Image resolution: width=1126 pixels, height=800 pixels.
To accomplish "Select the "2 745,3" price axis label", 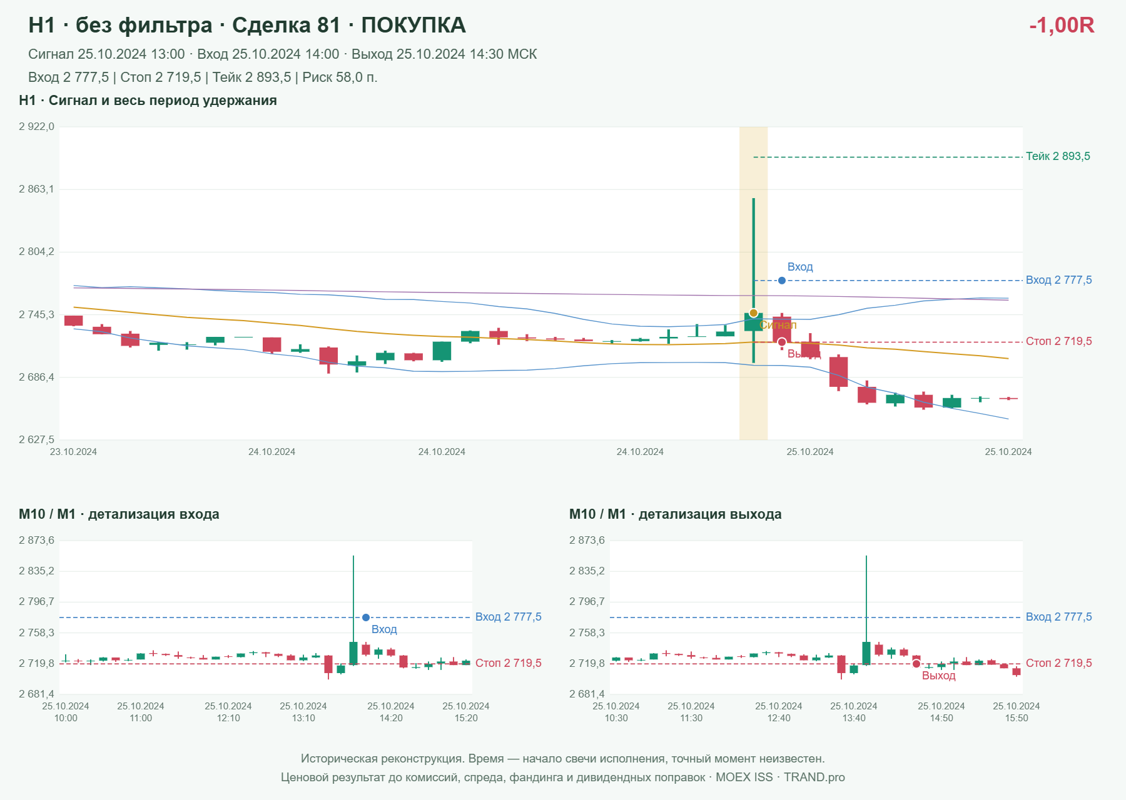I will [x=36, y=315].
